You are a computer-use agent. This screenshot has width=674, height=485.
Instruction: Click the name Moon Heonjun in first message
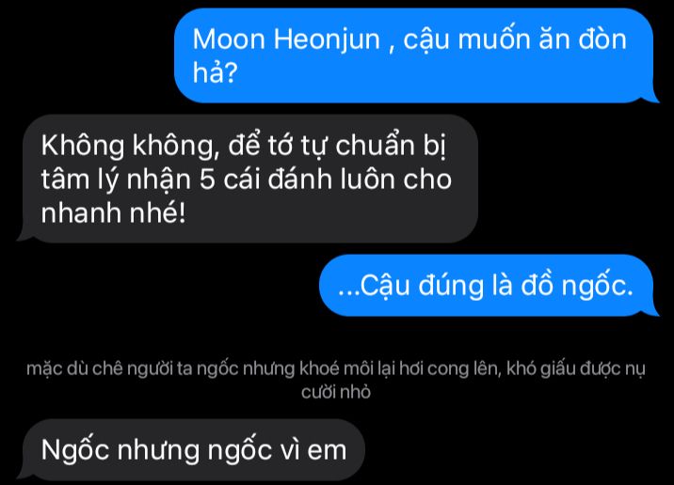coord(286,39)
